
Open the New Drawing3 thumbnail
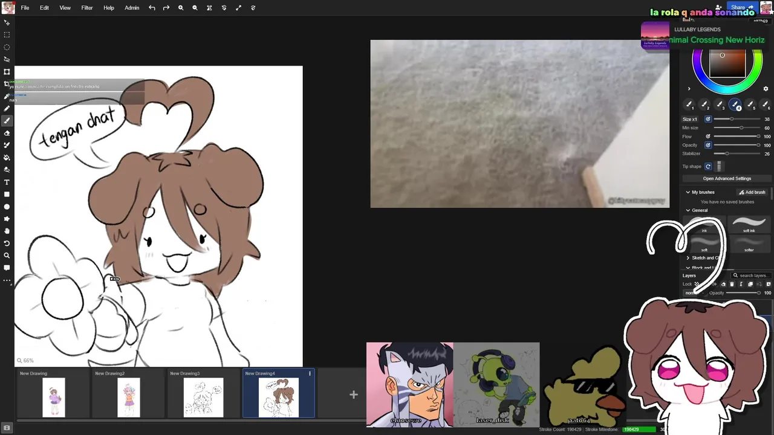coord(203,397)
